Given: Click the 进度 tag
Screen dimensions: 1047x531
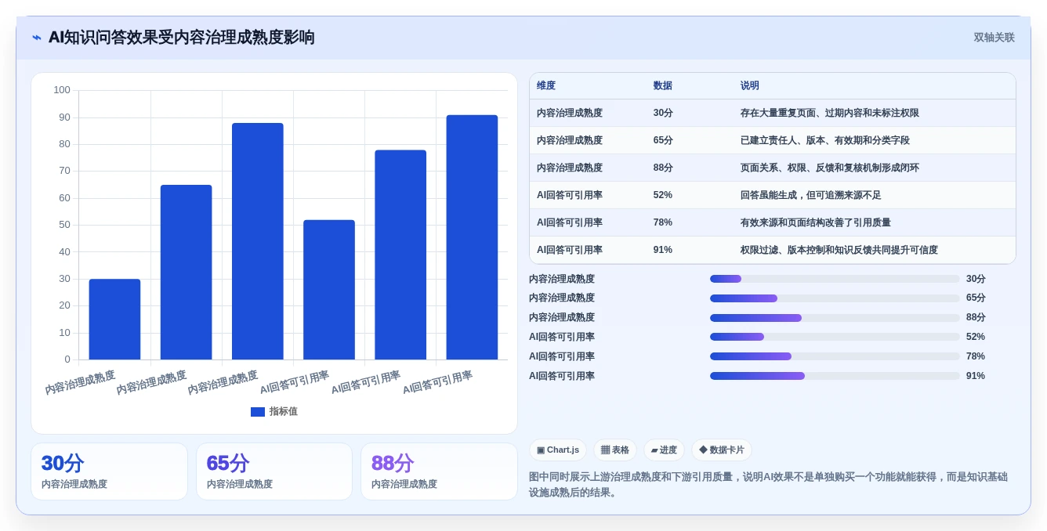Looking at the screenshot, I should coord(664,450).
